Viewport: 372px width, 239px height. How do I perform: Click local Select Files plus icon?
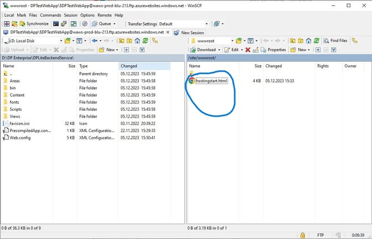click(127, 50)
